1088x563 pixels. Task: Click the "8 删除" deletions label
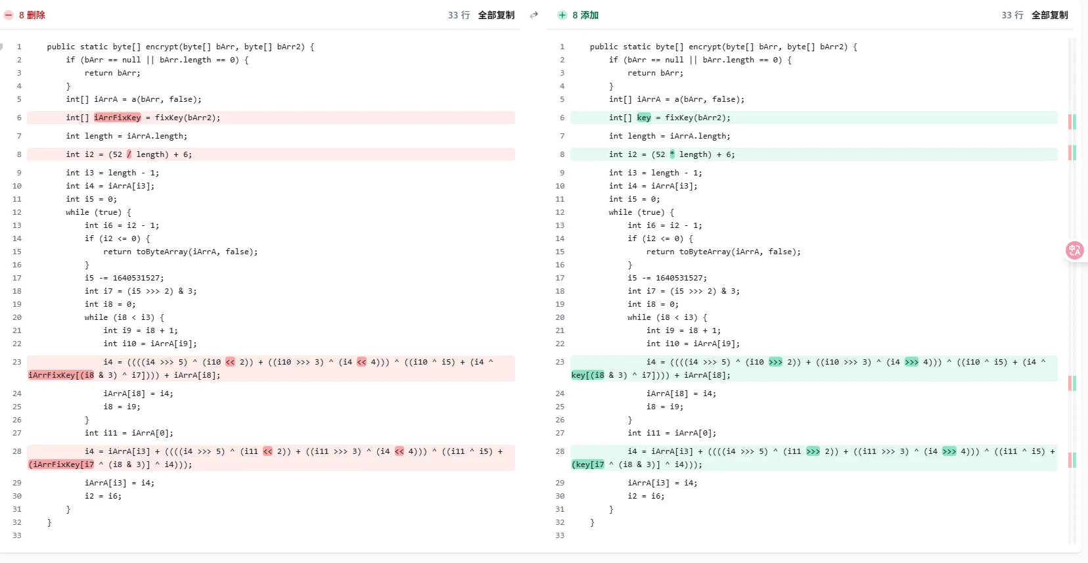[x=32, y=15]
